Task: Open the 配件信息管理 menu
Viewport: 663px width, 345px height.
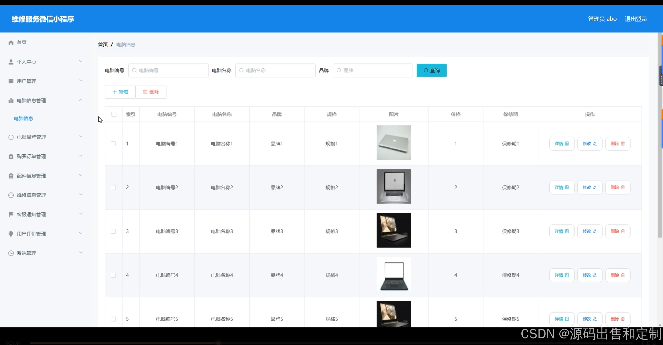Action: click(x=31, y=176)
